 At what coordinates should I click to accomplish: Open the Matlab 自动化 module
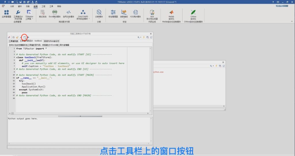(171, 13)
